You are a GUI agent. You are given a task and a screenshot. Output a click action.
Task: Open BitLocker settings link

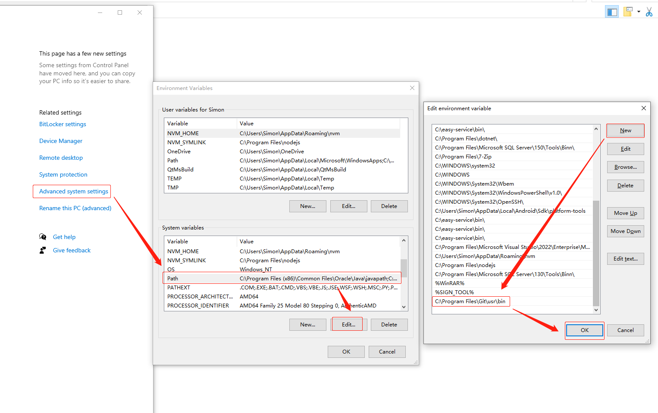tap(63, 124)
